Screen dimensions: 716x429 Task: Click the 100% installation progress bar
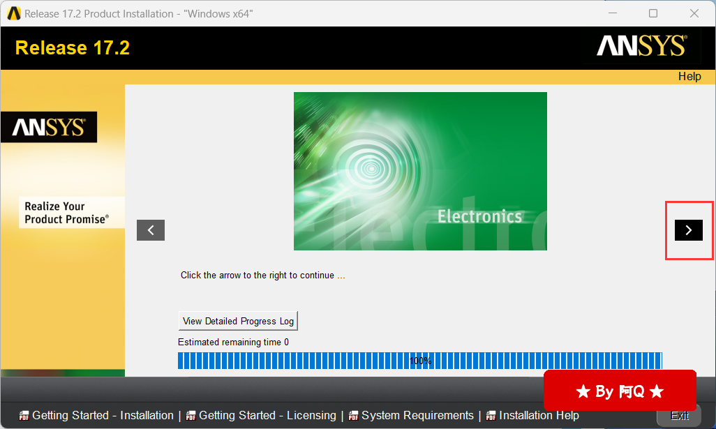(419, 361)
